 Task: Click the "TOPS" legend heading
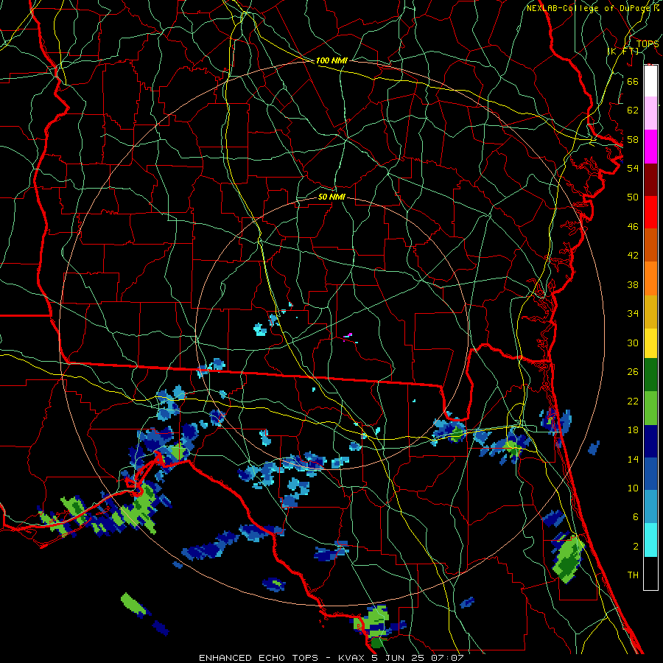tap(648, 44)
